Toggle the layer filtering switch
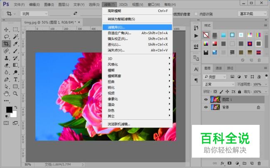The height and width of the screenshot is (168, 270). (x=266, y=76)
